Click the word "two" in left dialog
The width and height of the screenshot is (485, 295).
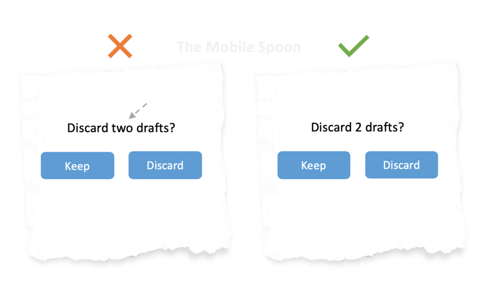[122, 128]
